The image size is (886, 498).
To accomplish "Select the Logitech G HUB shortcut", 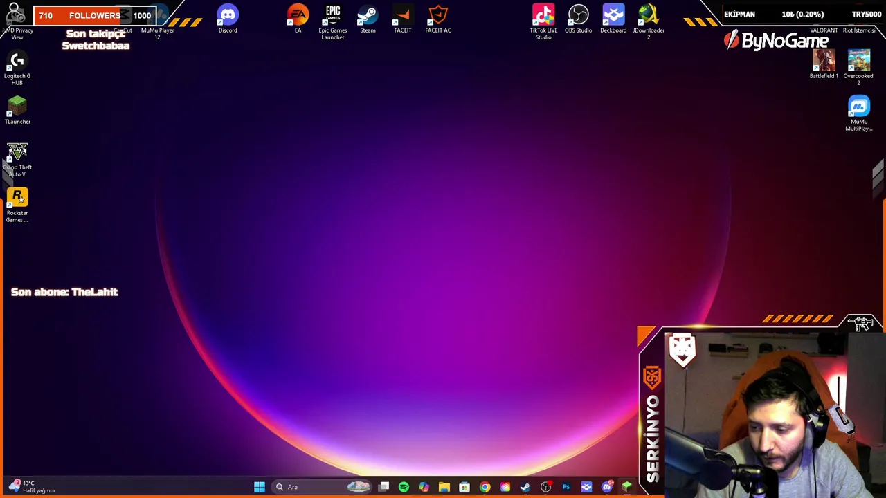I will (17, 68).
